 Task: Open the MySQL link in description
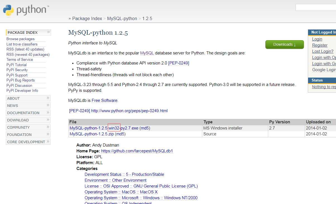coord(147,53)
